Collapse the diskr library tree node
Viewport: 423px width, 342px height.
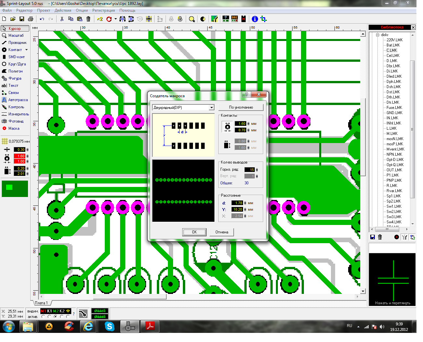(x=378, y=35)
